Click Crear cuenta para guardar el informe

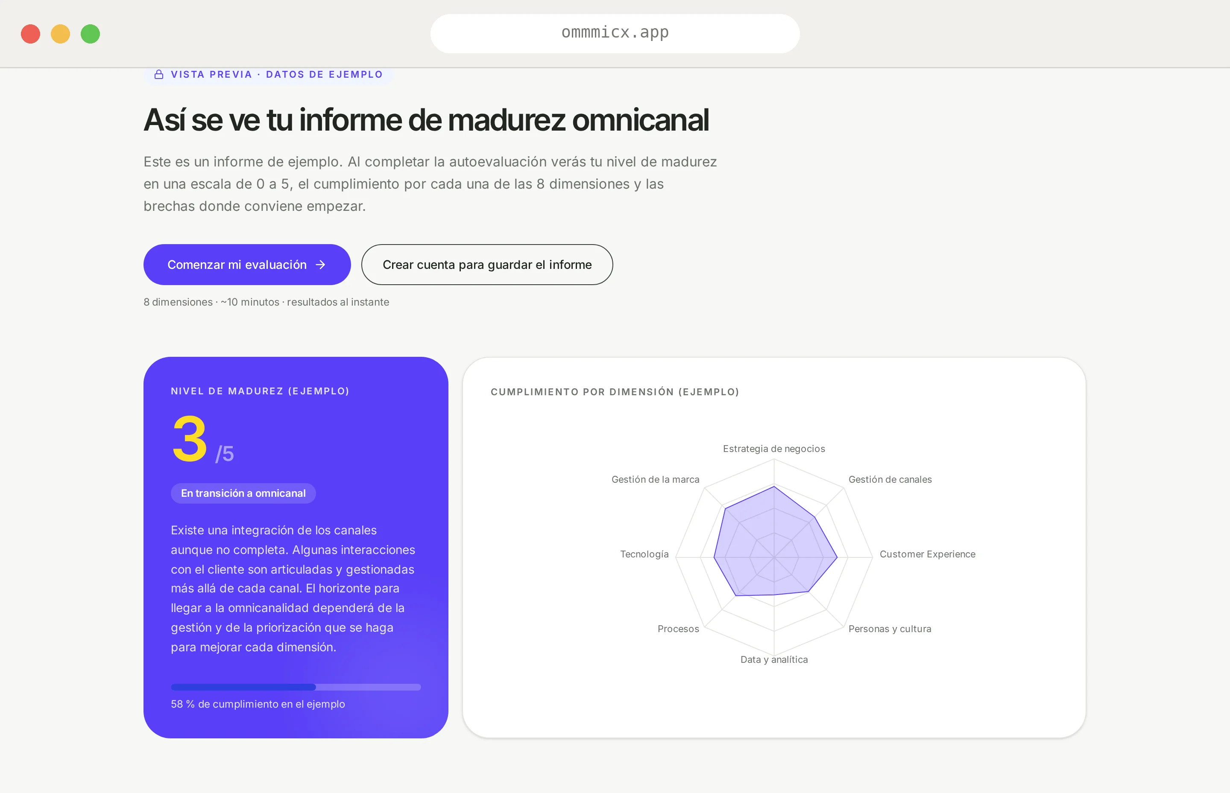pos(487,265)
